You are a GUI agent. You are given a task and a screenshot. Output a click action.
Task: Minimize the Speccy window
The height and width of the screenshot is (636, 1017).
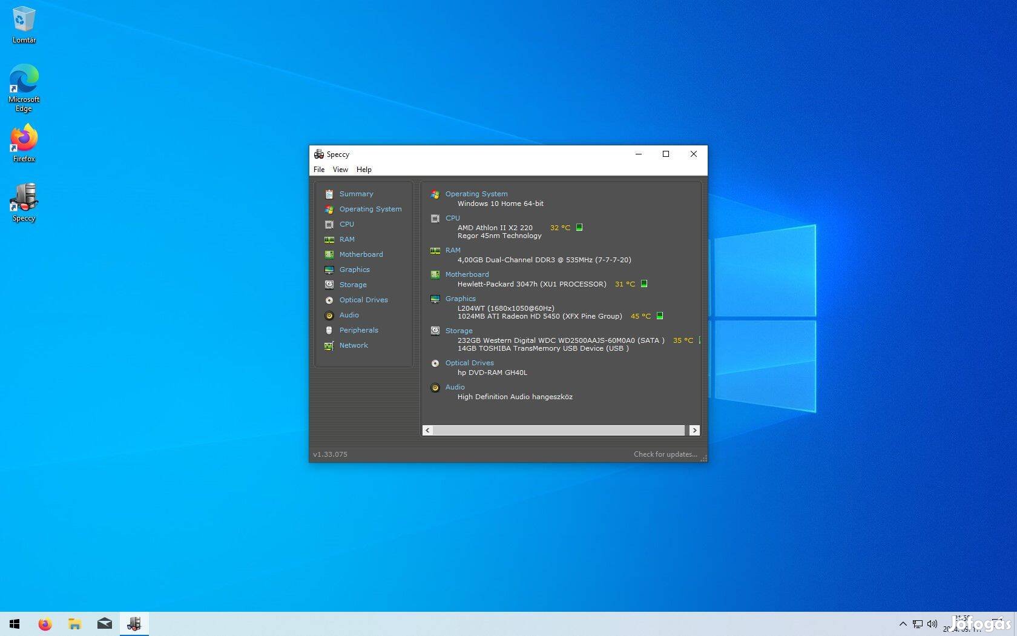(x=638, y=154)
